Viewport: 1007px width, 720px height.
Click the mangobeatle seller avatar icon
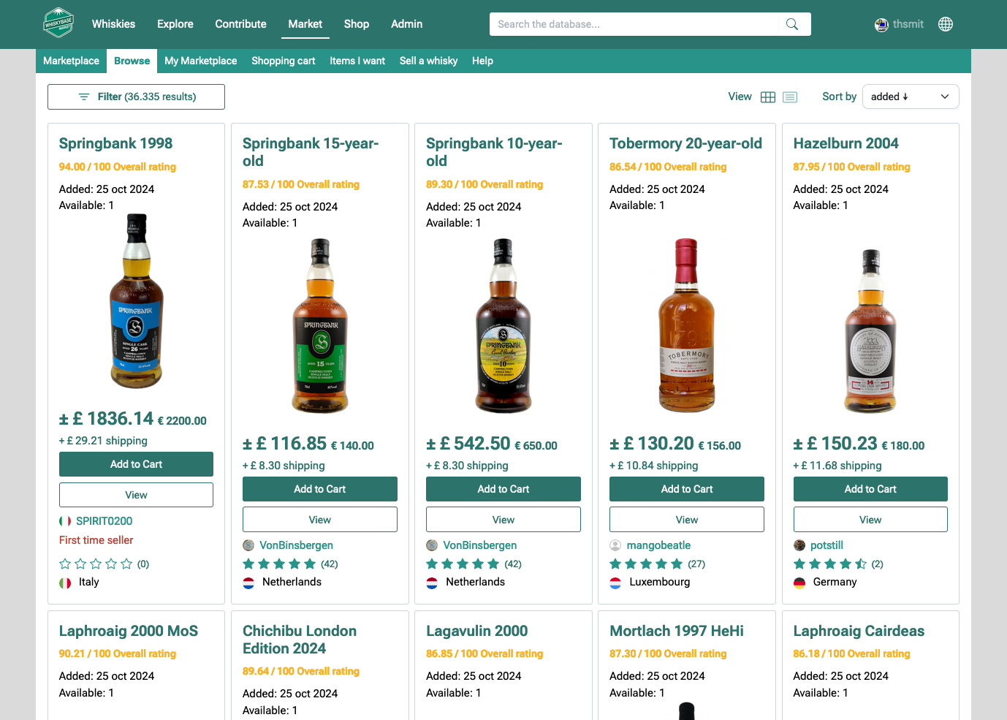click(615, 545)
